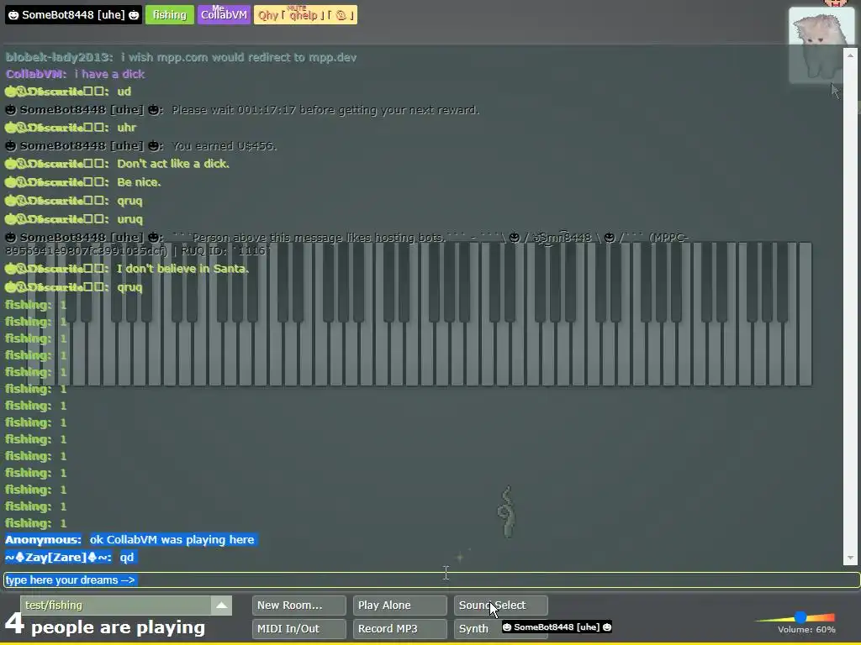Click the Record MP3 button
This screenshot has height=645, width=861.
point(399,628)
